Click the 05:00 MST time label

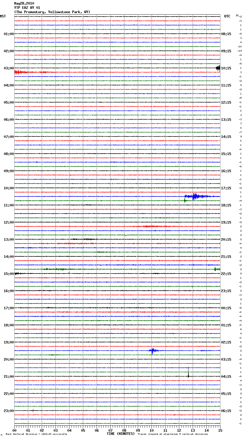click(9, 103)
